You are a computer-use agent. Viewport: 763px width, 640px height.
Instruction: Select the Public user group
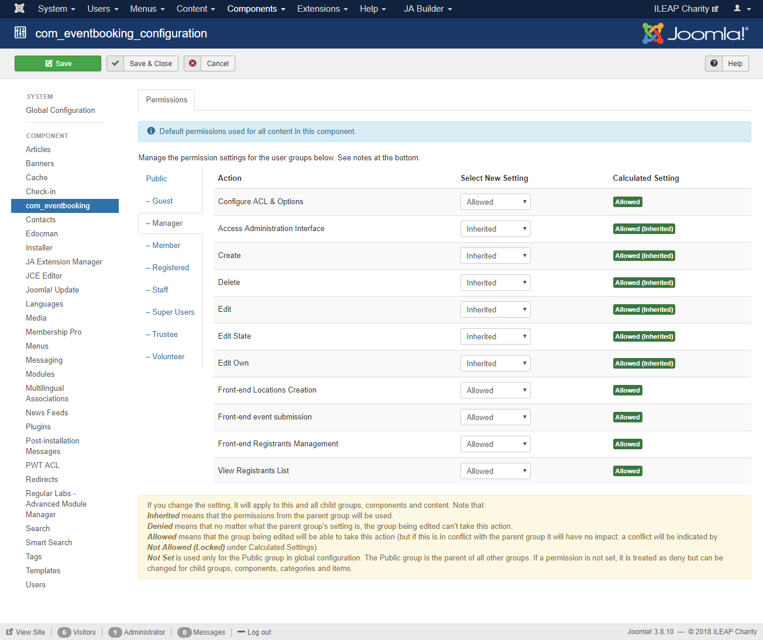pyautogui.click(x=156, y=178)
